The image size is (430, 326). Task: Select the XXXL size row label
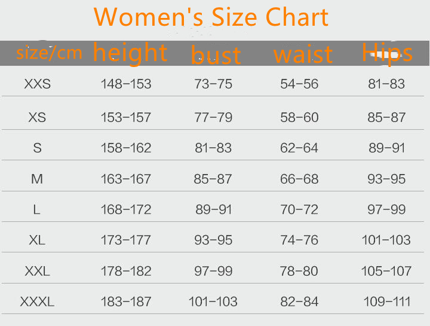pyautogui.click(x=37, y=302)
